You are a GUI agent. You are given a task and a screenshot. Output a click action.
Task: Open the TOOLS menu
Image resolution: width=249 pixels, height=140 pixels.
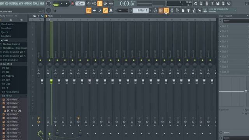tap(36, 3)
